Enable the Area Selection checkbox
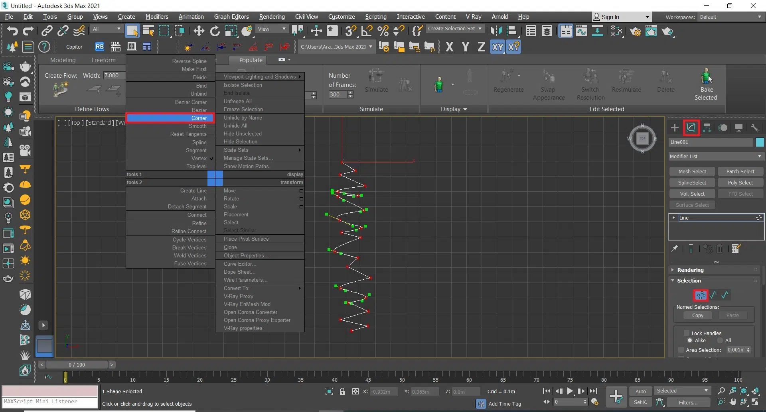This screenshot has height=412, width=766. click(681, 350)
